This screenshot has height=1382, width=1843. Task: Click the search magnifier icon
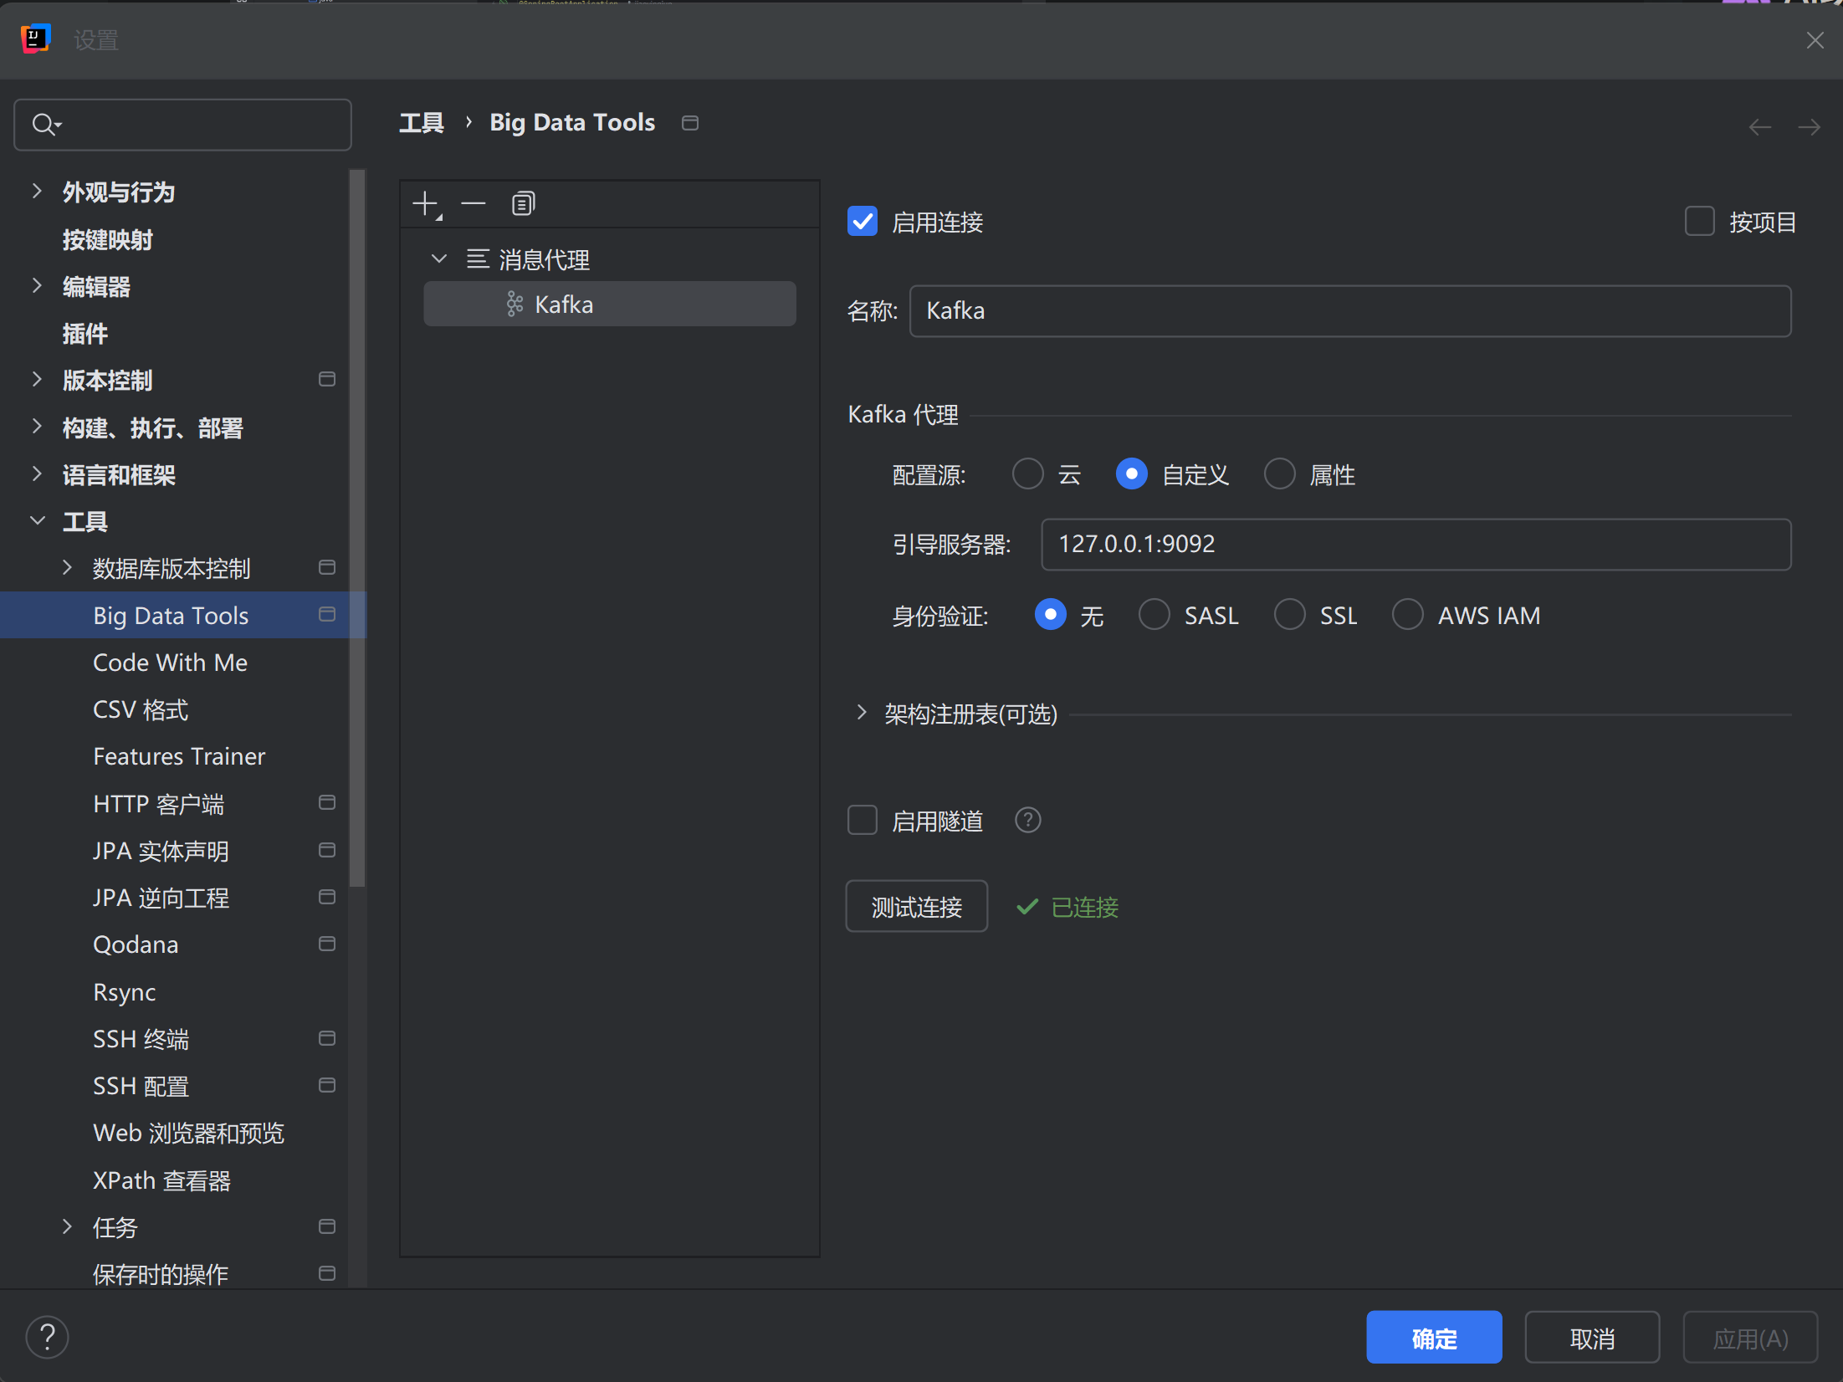tap(45, 125)
